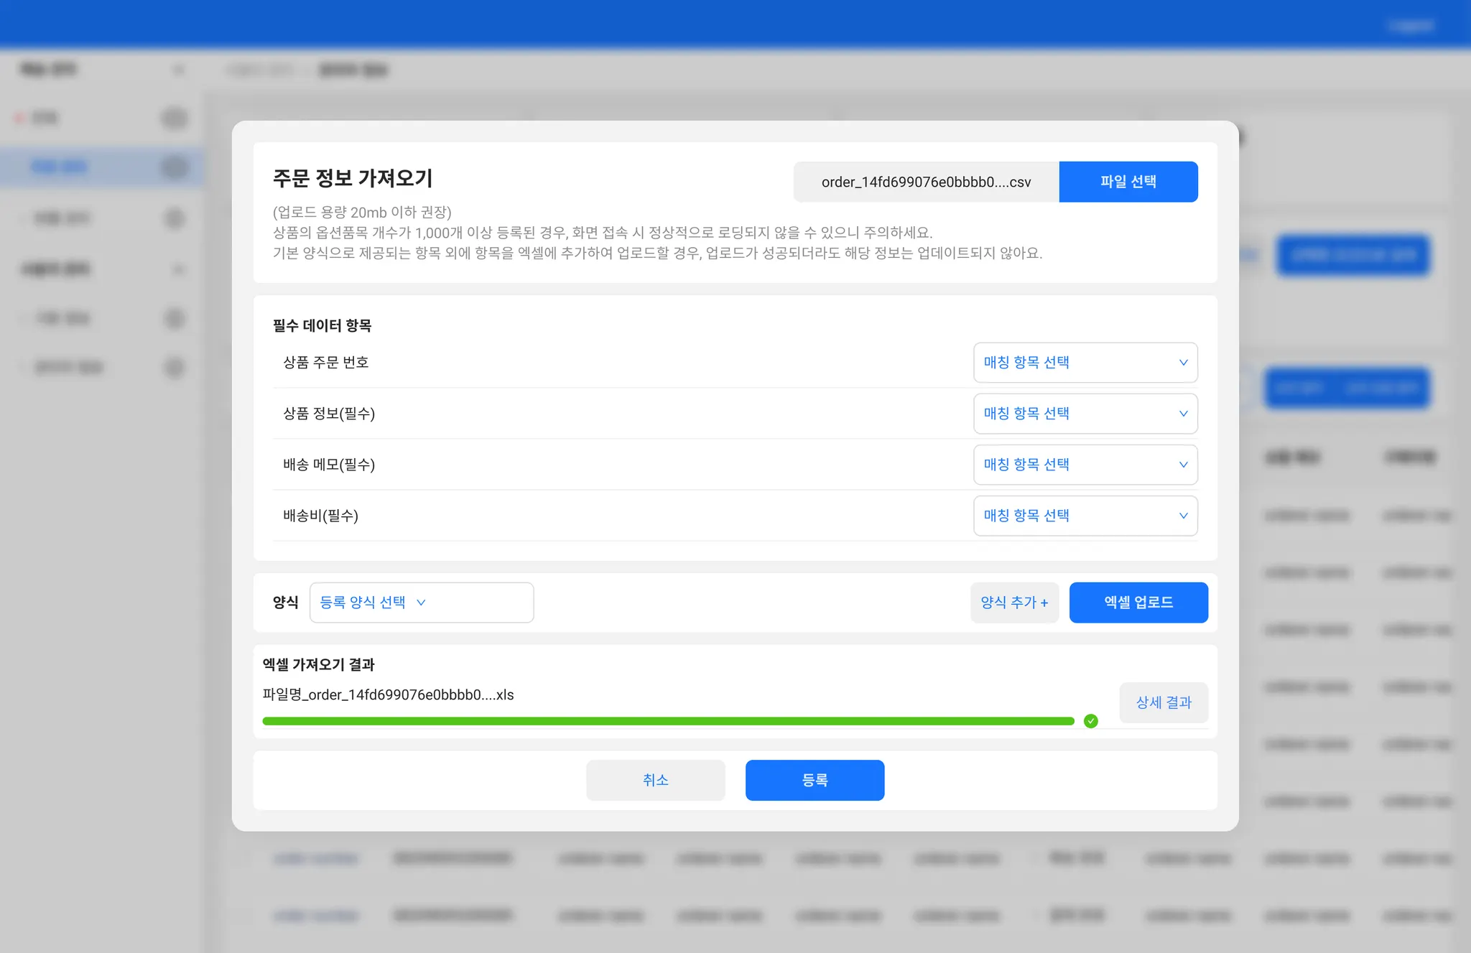Image resolution: width=1471 pixels, height=953 pixels.
Task: Click the green upload complete checkmark icon
Action: [x=1090, y=720]
